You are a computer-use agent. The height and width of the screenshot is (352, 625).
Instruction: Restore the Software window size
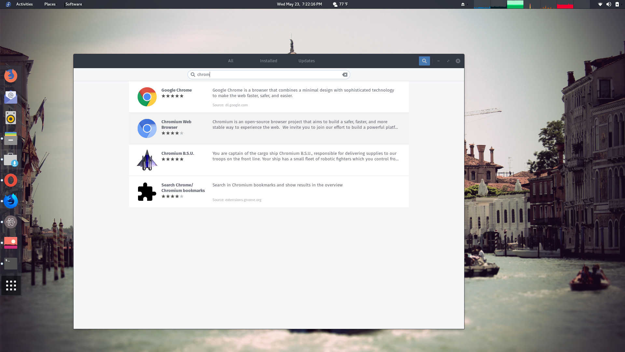[x=448, y=61]
